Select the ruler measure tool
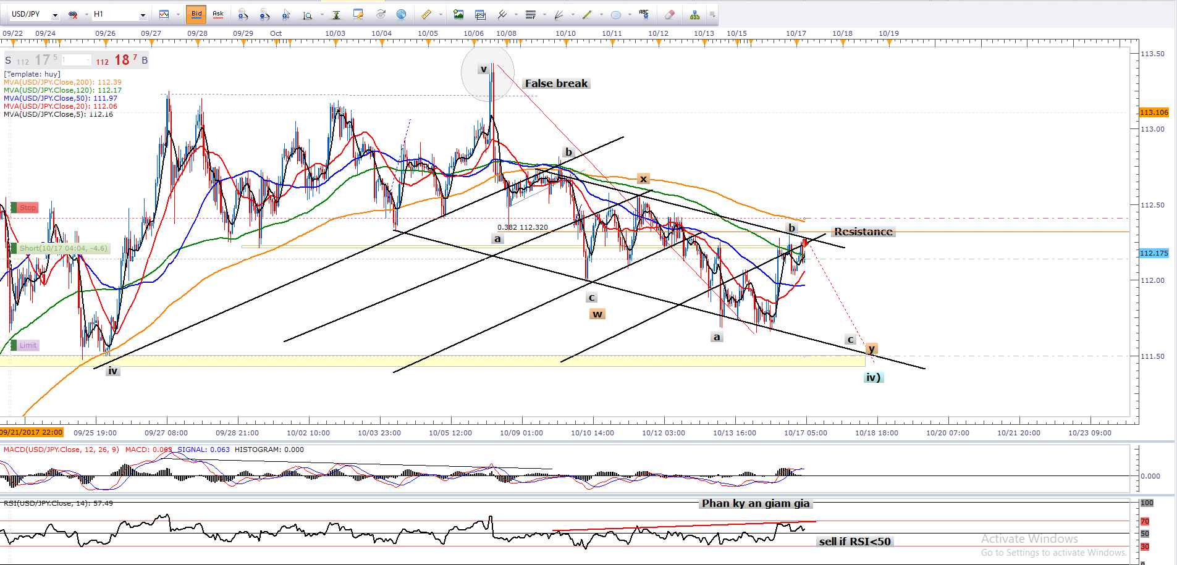1177x565 pixels. (426, 14)
